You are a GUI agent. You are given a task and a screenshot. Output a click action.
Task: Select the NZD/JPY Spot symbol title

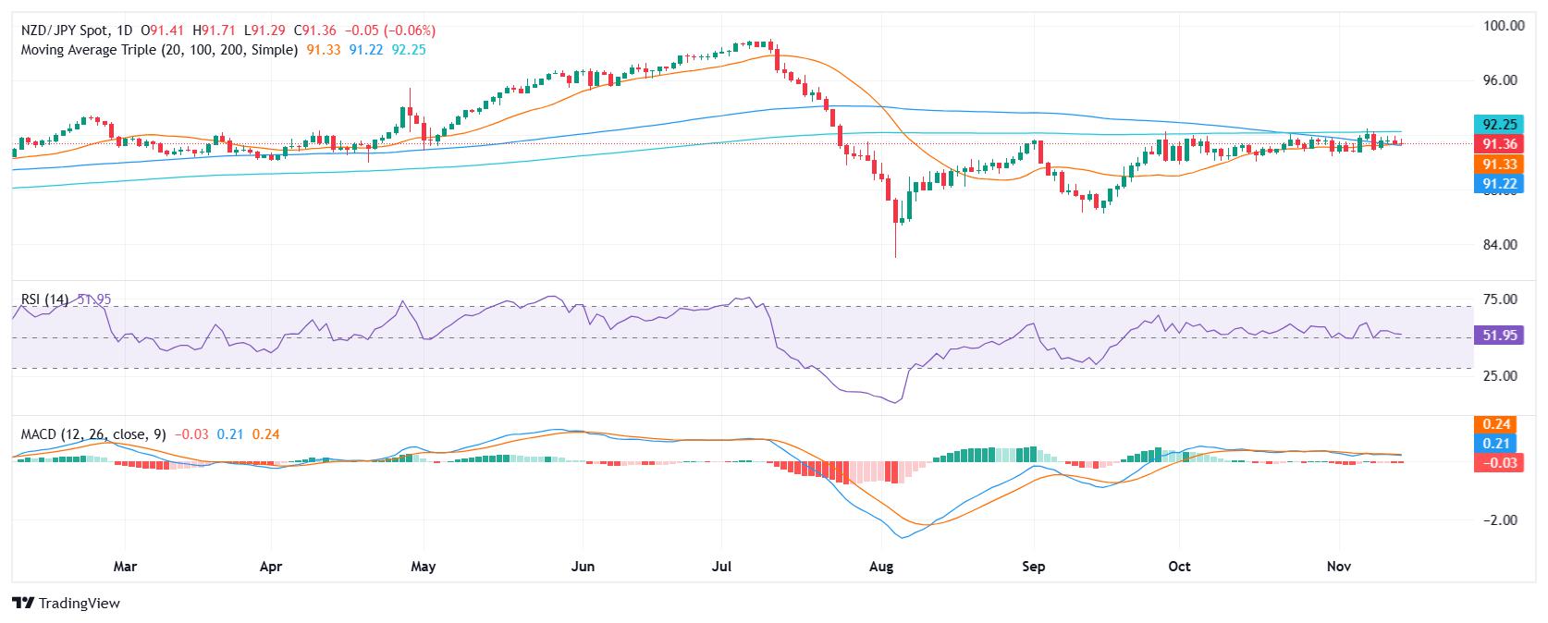tap(68, 31)
